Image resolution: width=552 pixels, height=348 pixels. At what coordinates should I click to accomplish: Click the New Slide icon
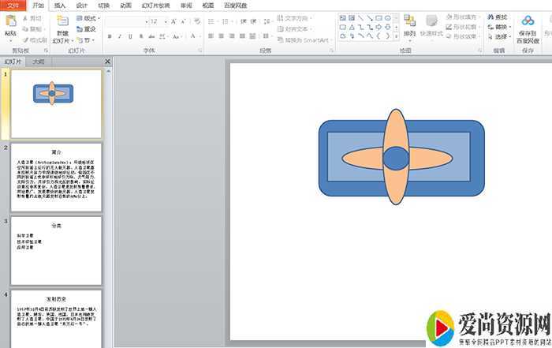[x=62, y=21]
